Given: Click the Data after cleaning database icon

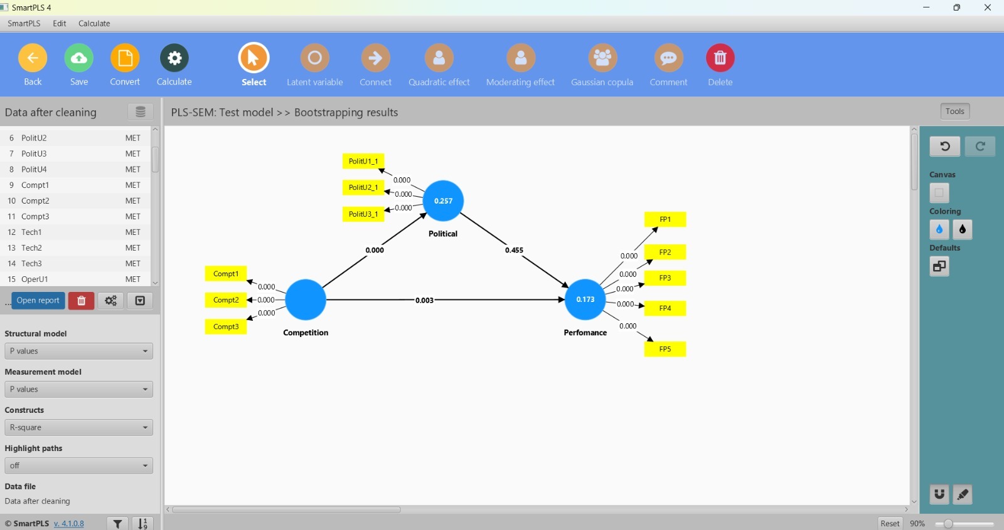Looking at the screenshot, I should coord(141,112).
